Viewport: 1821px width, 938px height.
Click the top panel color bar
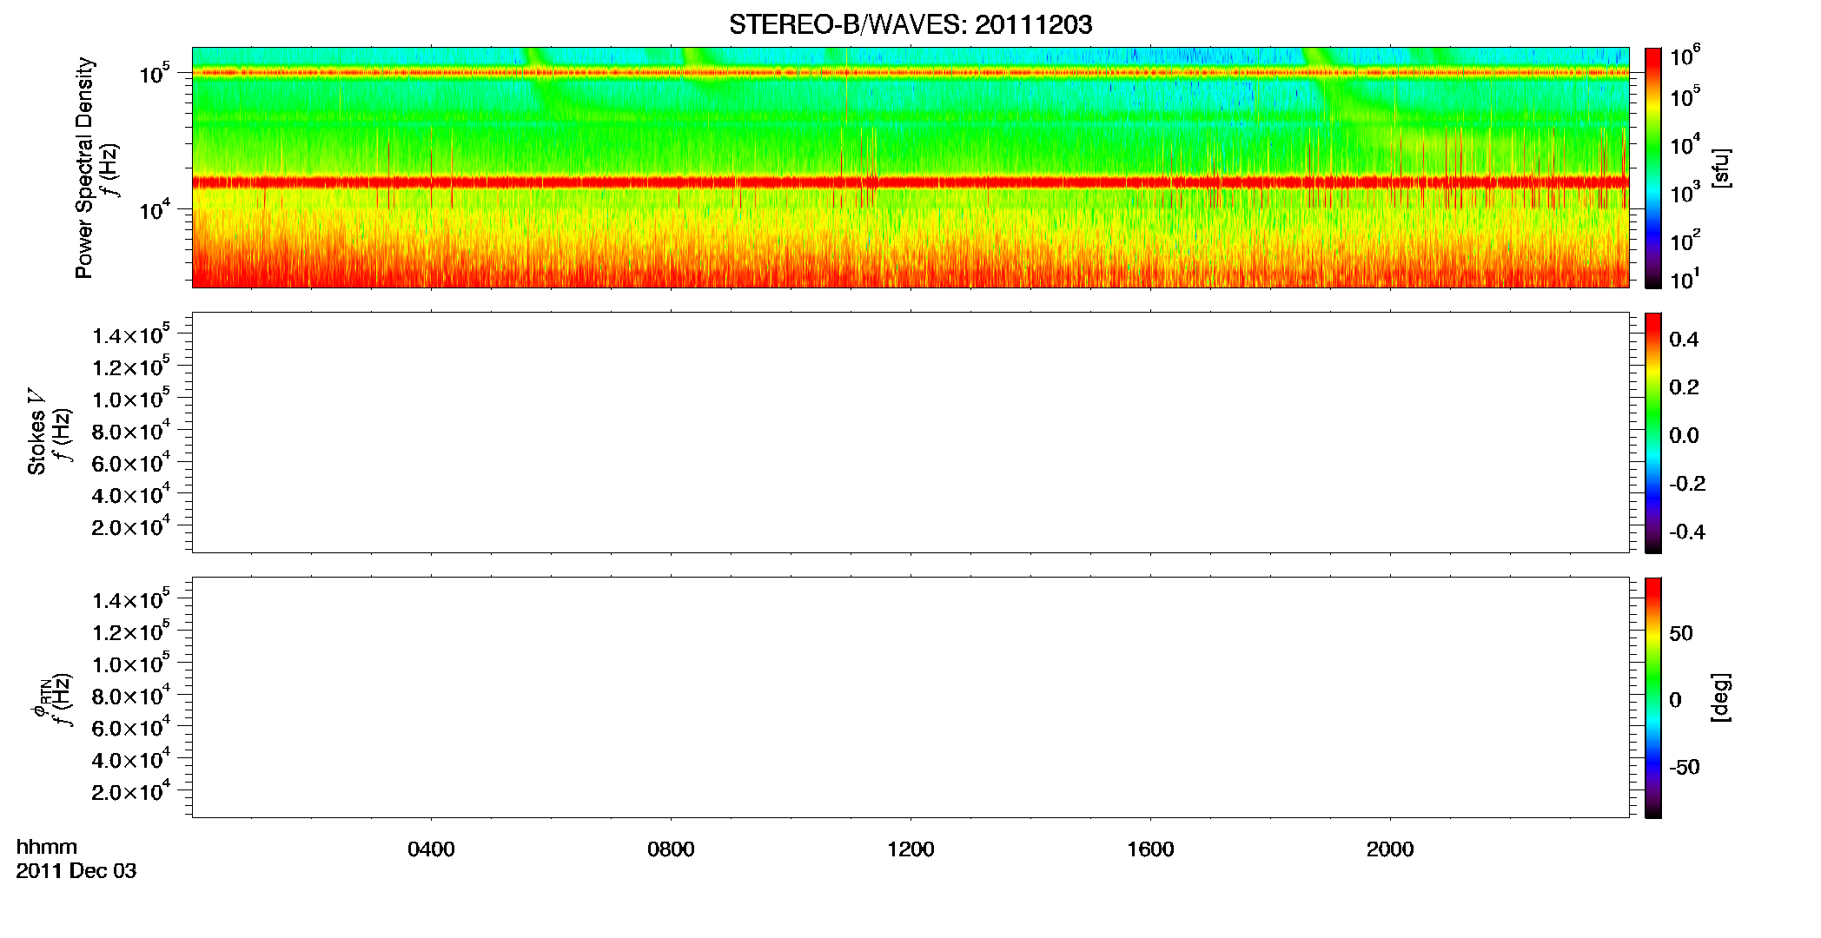tap(1653, 168)
